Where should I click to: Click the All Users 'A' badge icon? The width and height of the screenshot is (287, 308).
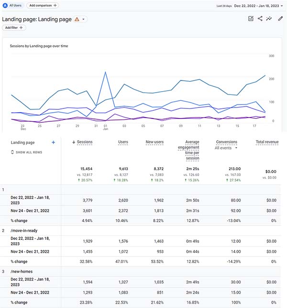point(5,5)
